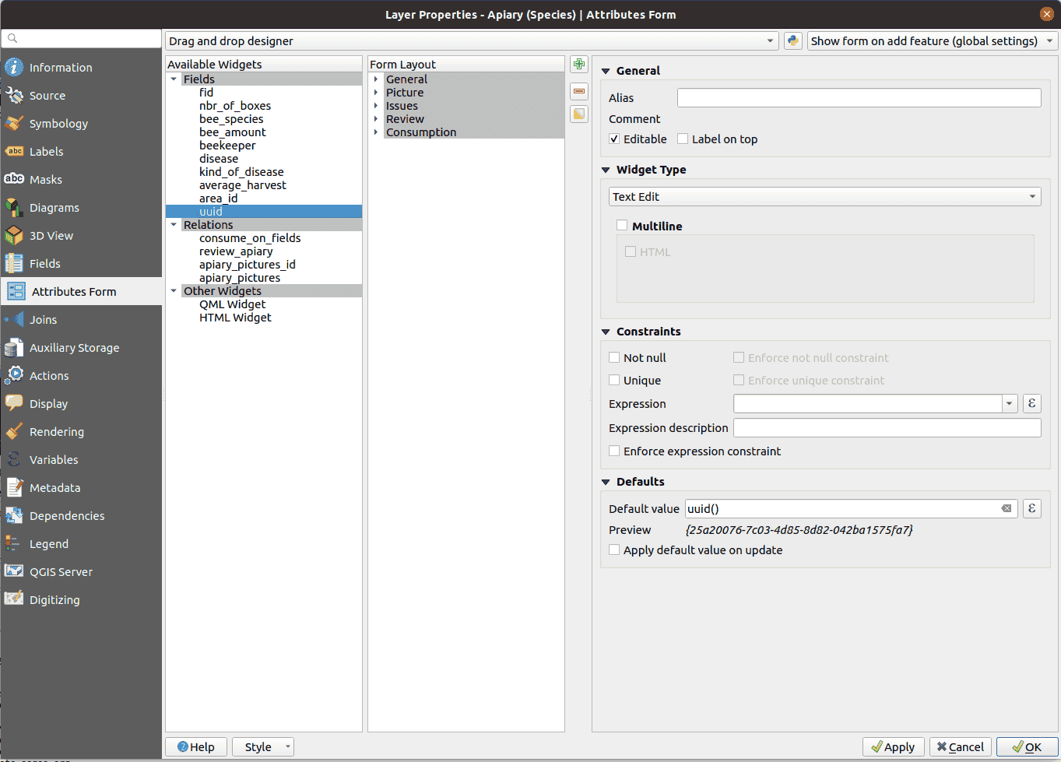Click the Help button
The image size is (1061, 762).
point(196,747)
